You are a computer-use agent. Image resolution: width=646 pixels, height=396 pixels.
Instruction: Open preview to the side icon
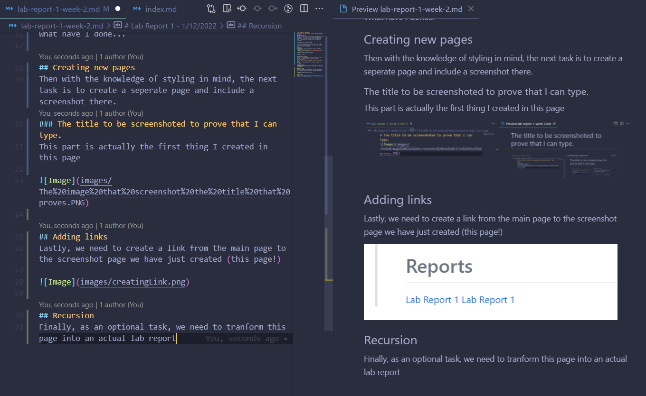click(227, 9)
